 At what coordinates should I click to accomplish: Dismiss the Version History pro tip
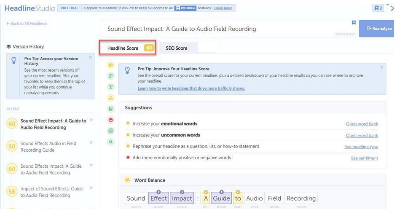pyautogui.click(x=90, y=57)
